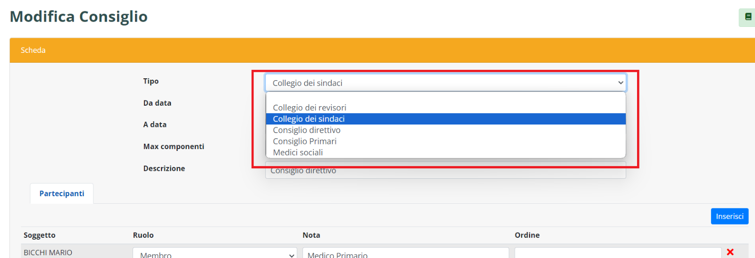Click the Ruolo column header
This screenshot has width=755, height=258.
tap(143, 235)
